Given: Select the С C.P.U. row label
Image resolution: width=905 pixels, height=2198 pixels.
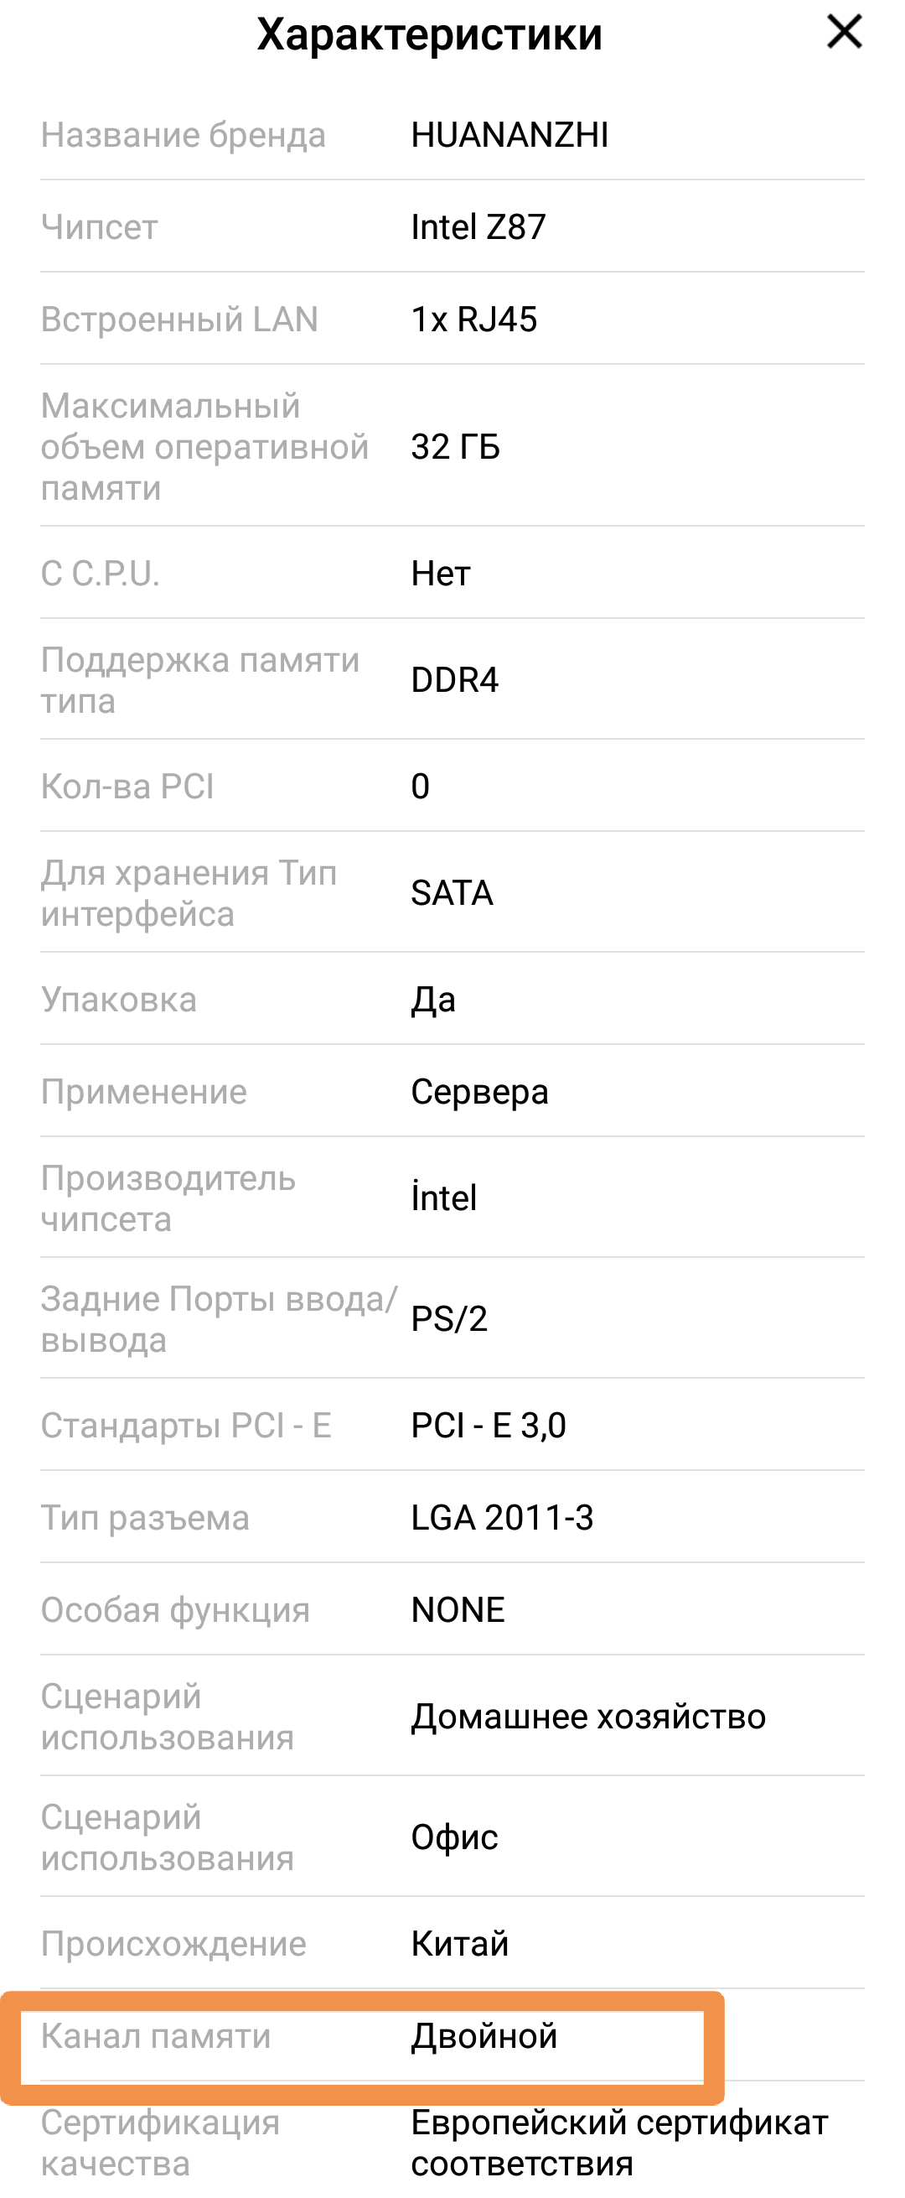Looking at the screenshot, I should 100,574.
